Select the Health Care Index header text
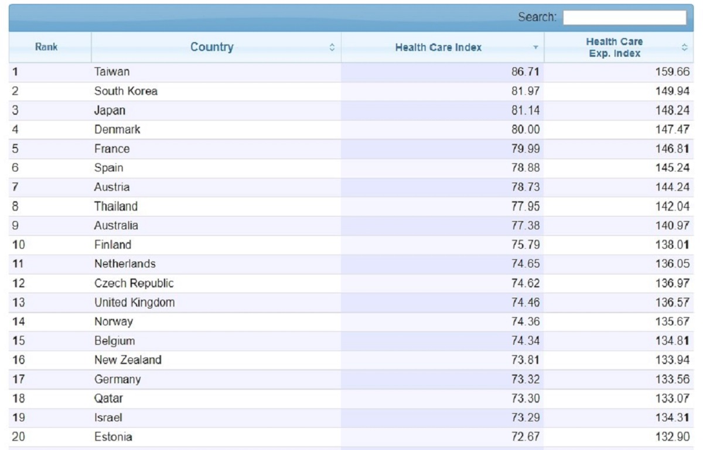This screenshot has width=703, height=450. pos(438,47)
